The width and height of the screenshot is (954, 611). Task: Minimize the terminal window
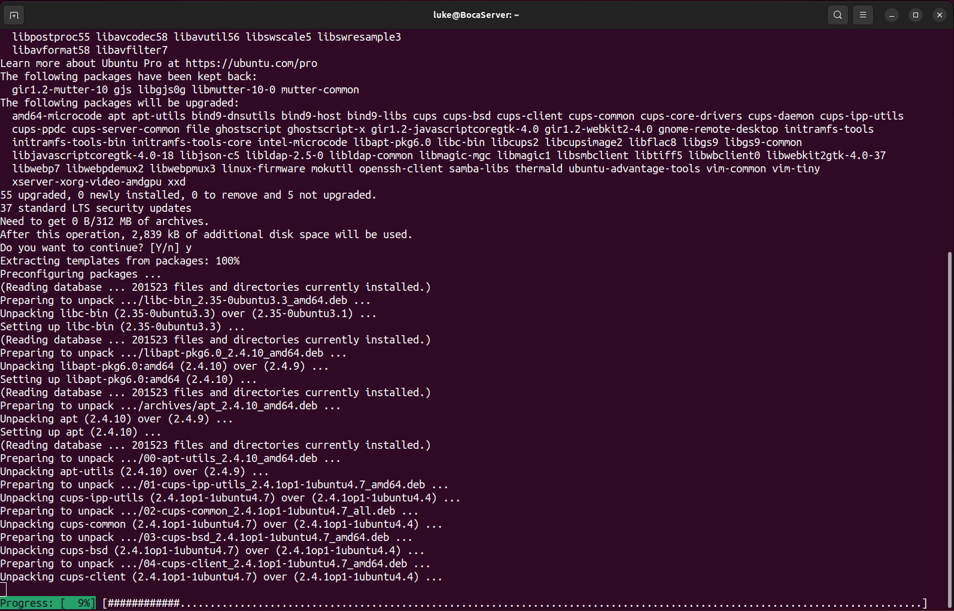click(x=891, y=15)
